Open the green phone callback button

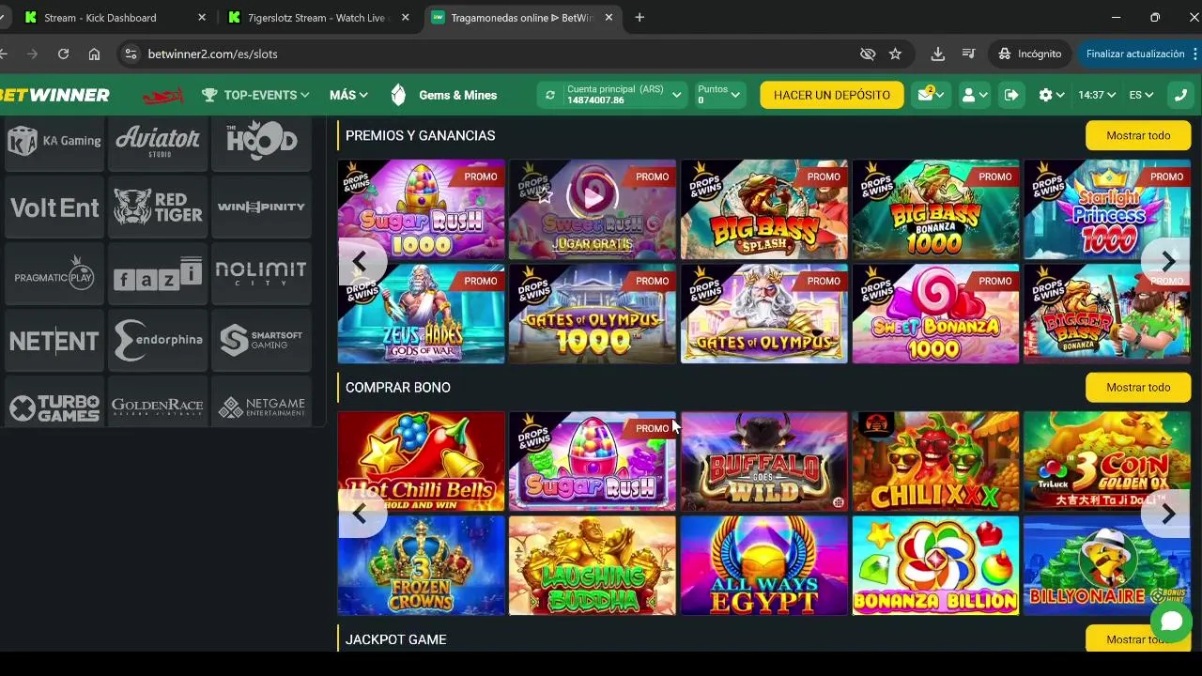point(1180,95)
